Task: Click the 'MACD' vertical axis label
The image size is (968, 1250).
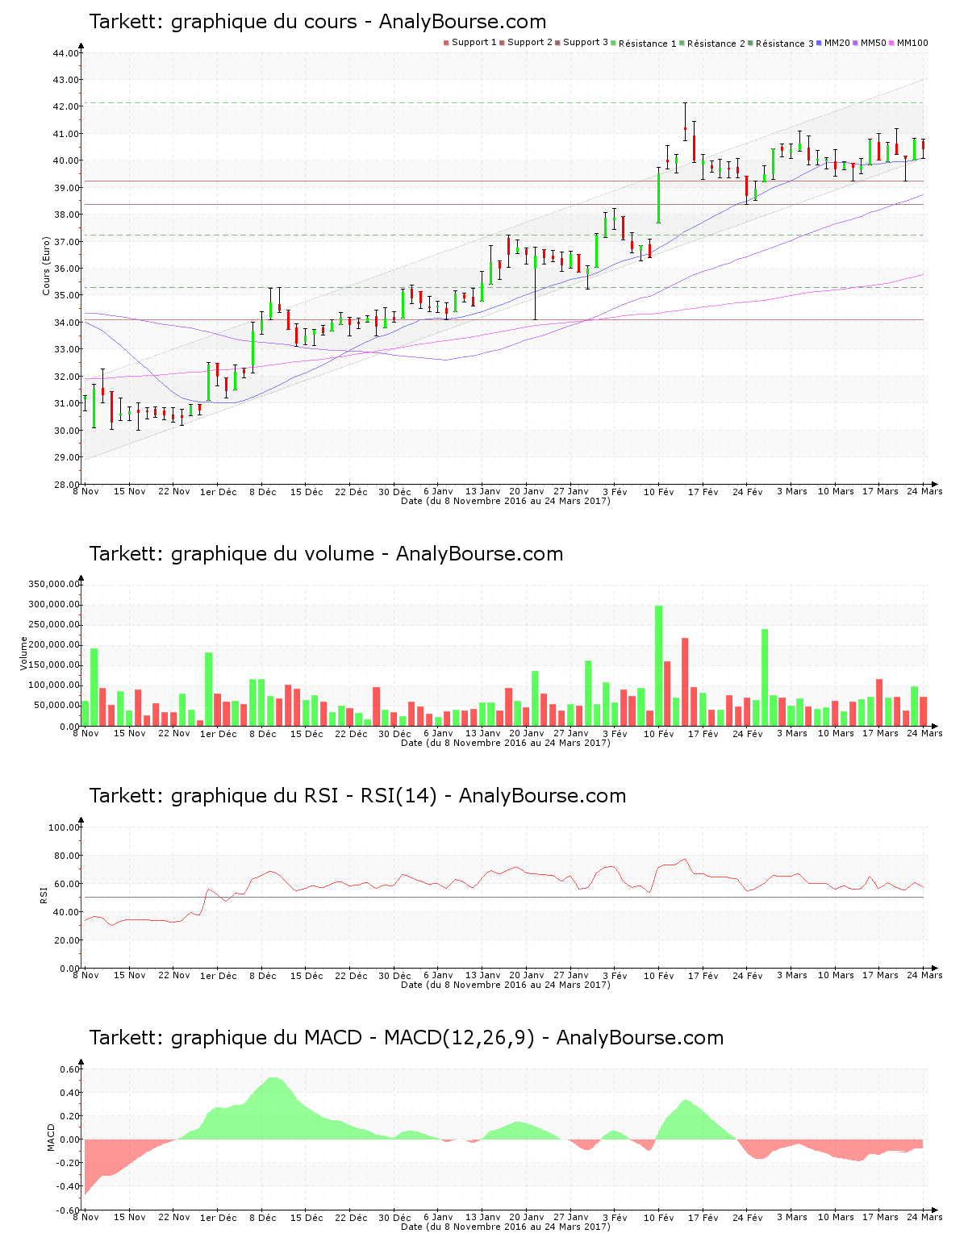Action: click(x=52, y=1137)
